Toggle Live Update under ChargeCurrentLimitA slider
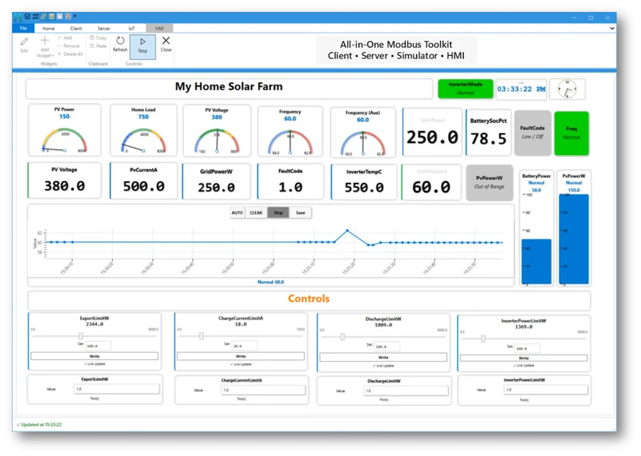 point(241,364)
